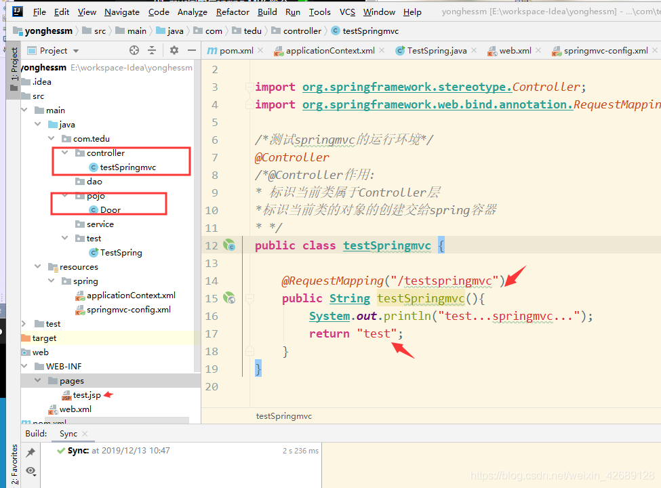This screenshot has width=661, height=488.
Task: Collapse the pages folder chevron
Action: (38, 380)
